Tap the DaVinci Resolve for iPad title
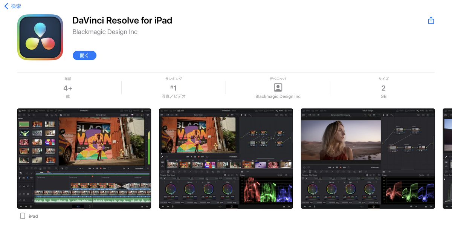Viewport: 452px width, 226px height. point(122,20)
